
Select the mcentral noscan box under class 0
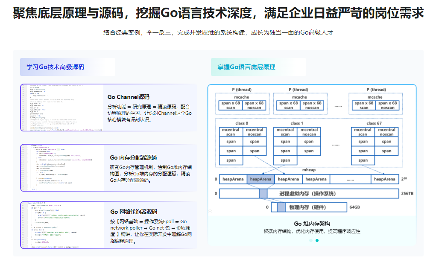(255, 132)
